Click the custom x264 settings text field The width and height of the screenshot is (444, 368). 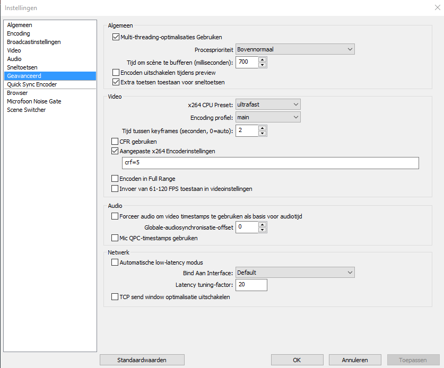[271, 163]
